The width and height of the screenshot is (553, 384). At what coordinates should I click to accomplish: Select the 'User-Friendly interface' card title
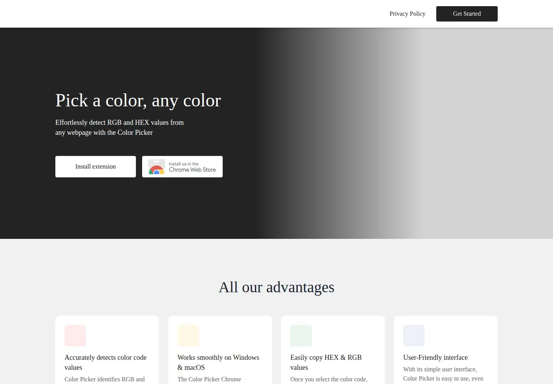pos(435,358)
